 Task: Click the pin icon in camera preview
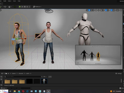pyautogui.click(x=78, y=63)
